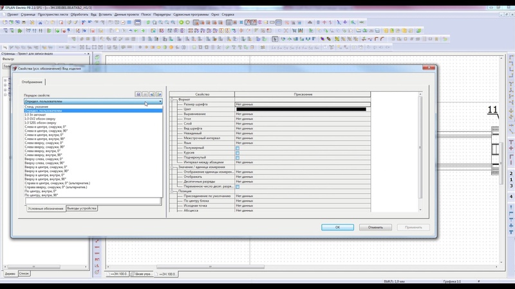Enable the Полужирный checkbox
The image size is (515, 289).
coord(238,148)
